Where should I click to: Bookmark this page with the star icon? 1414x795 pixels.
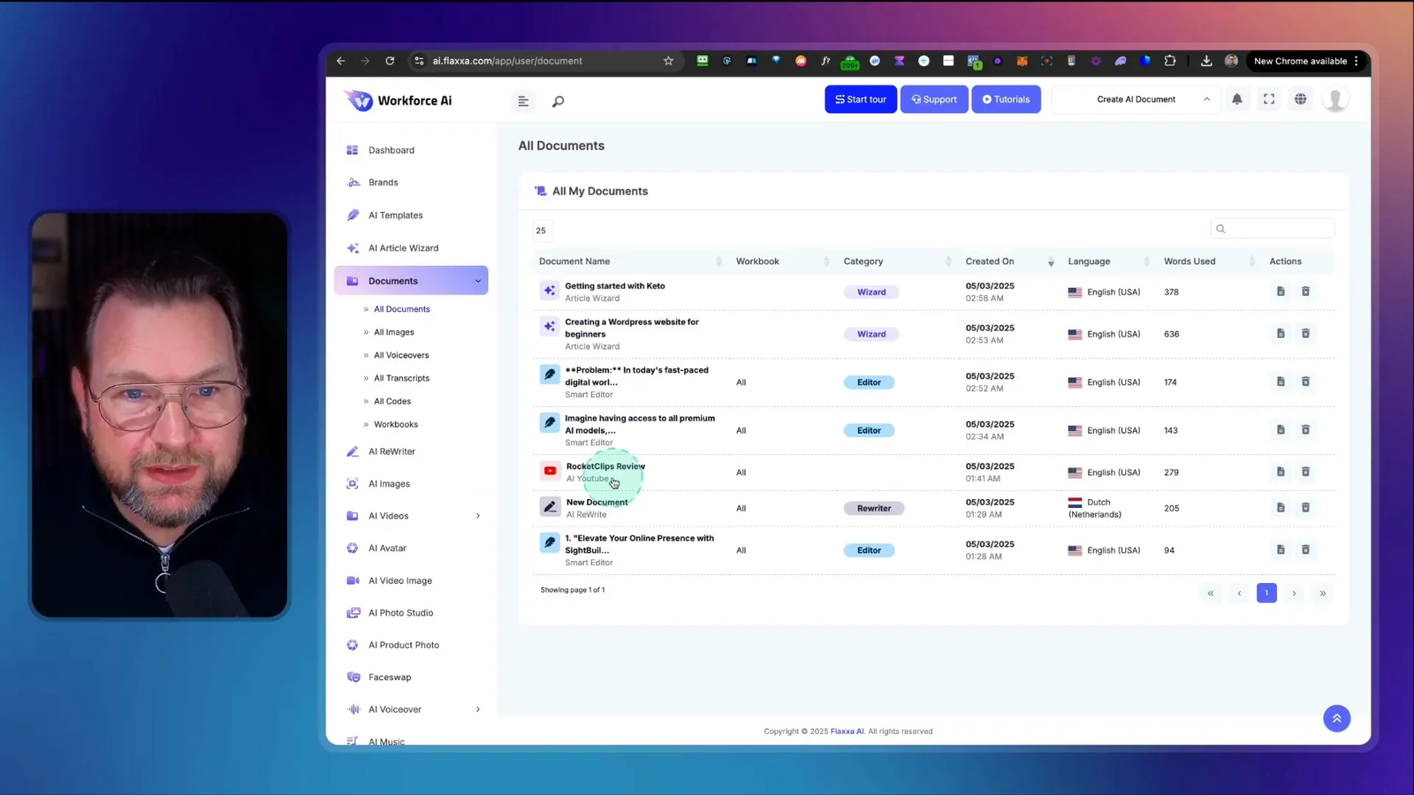click(668, 61)
